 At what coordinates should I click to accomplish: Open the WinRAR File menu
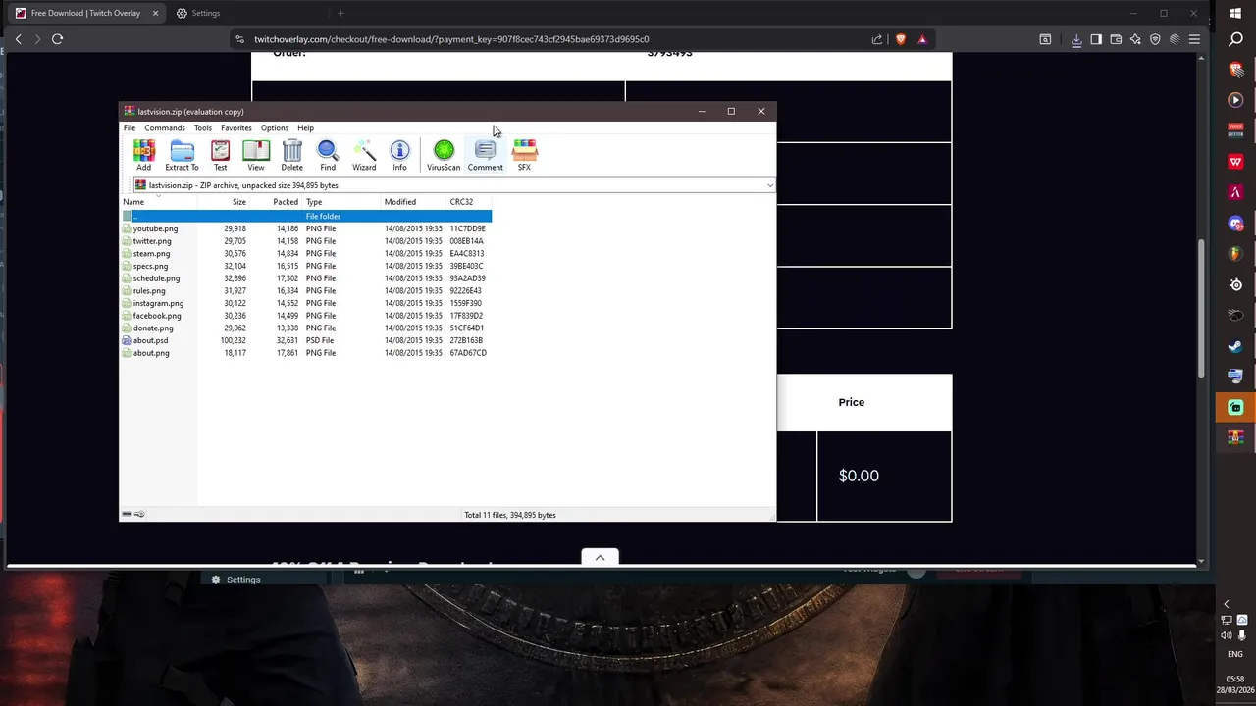point(130,128)
